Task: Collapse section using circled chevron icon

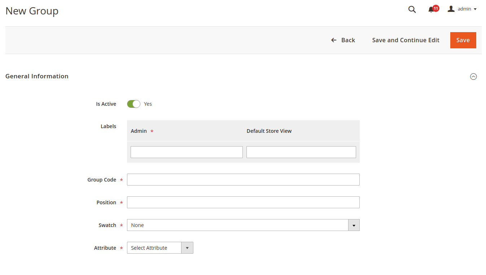Action: coord(473,77)
